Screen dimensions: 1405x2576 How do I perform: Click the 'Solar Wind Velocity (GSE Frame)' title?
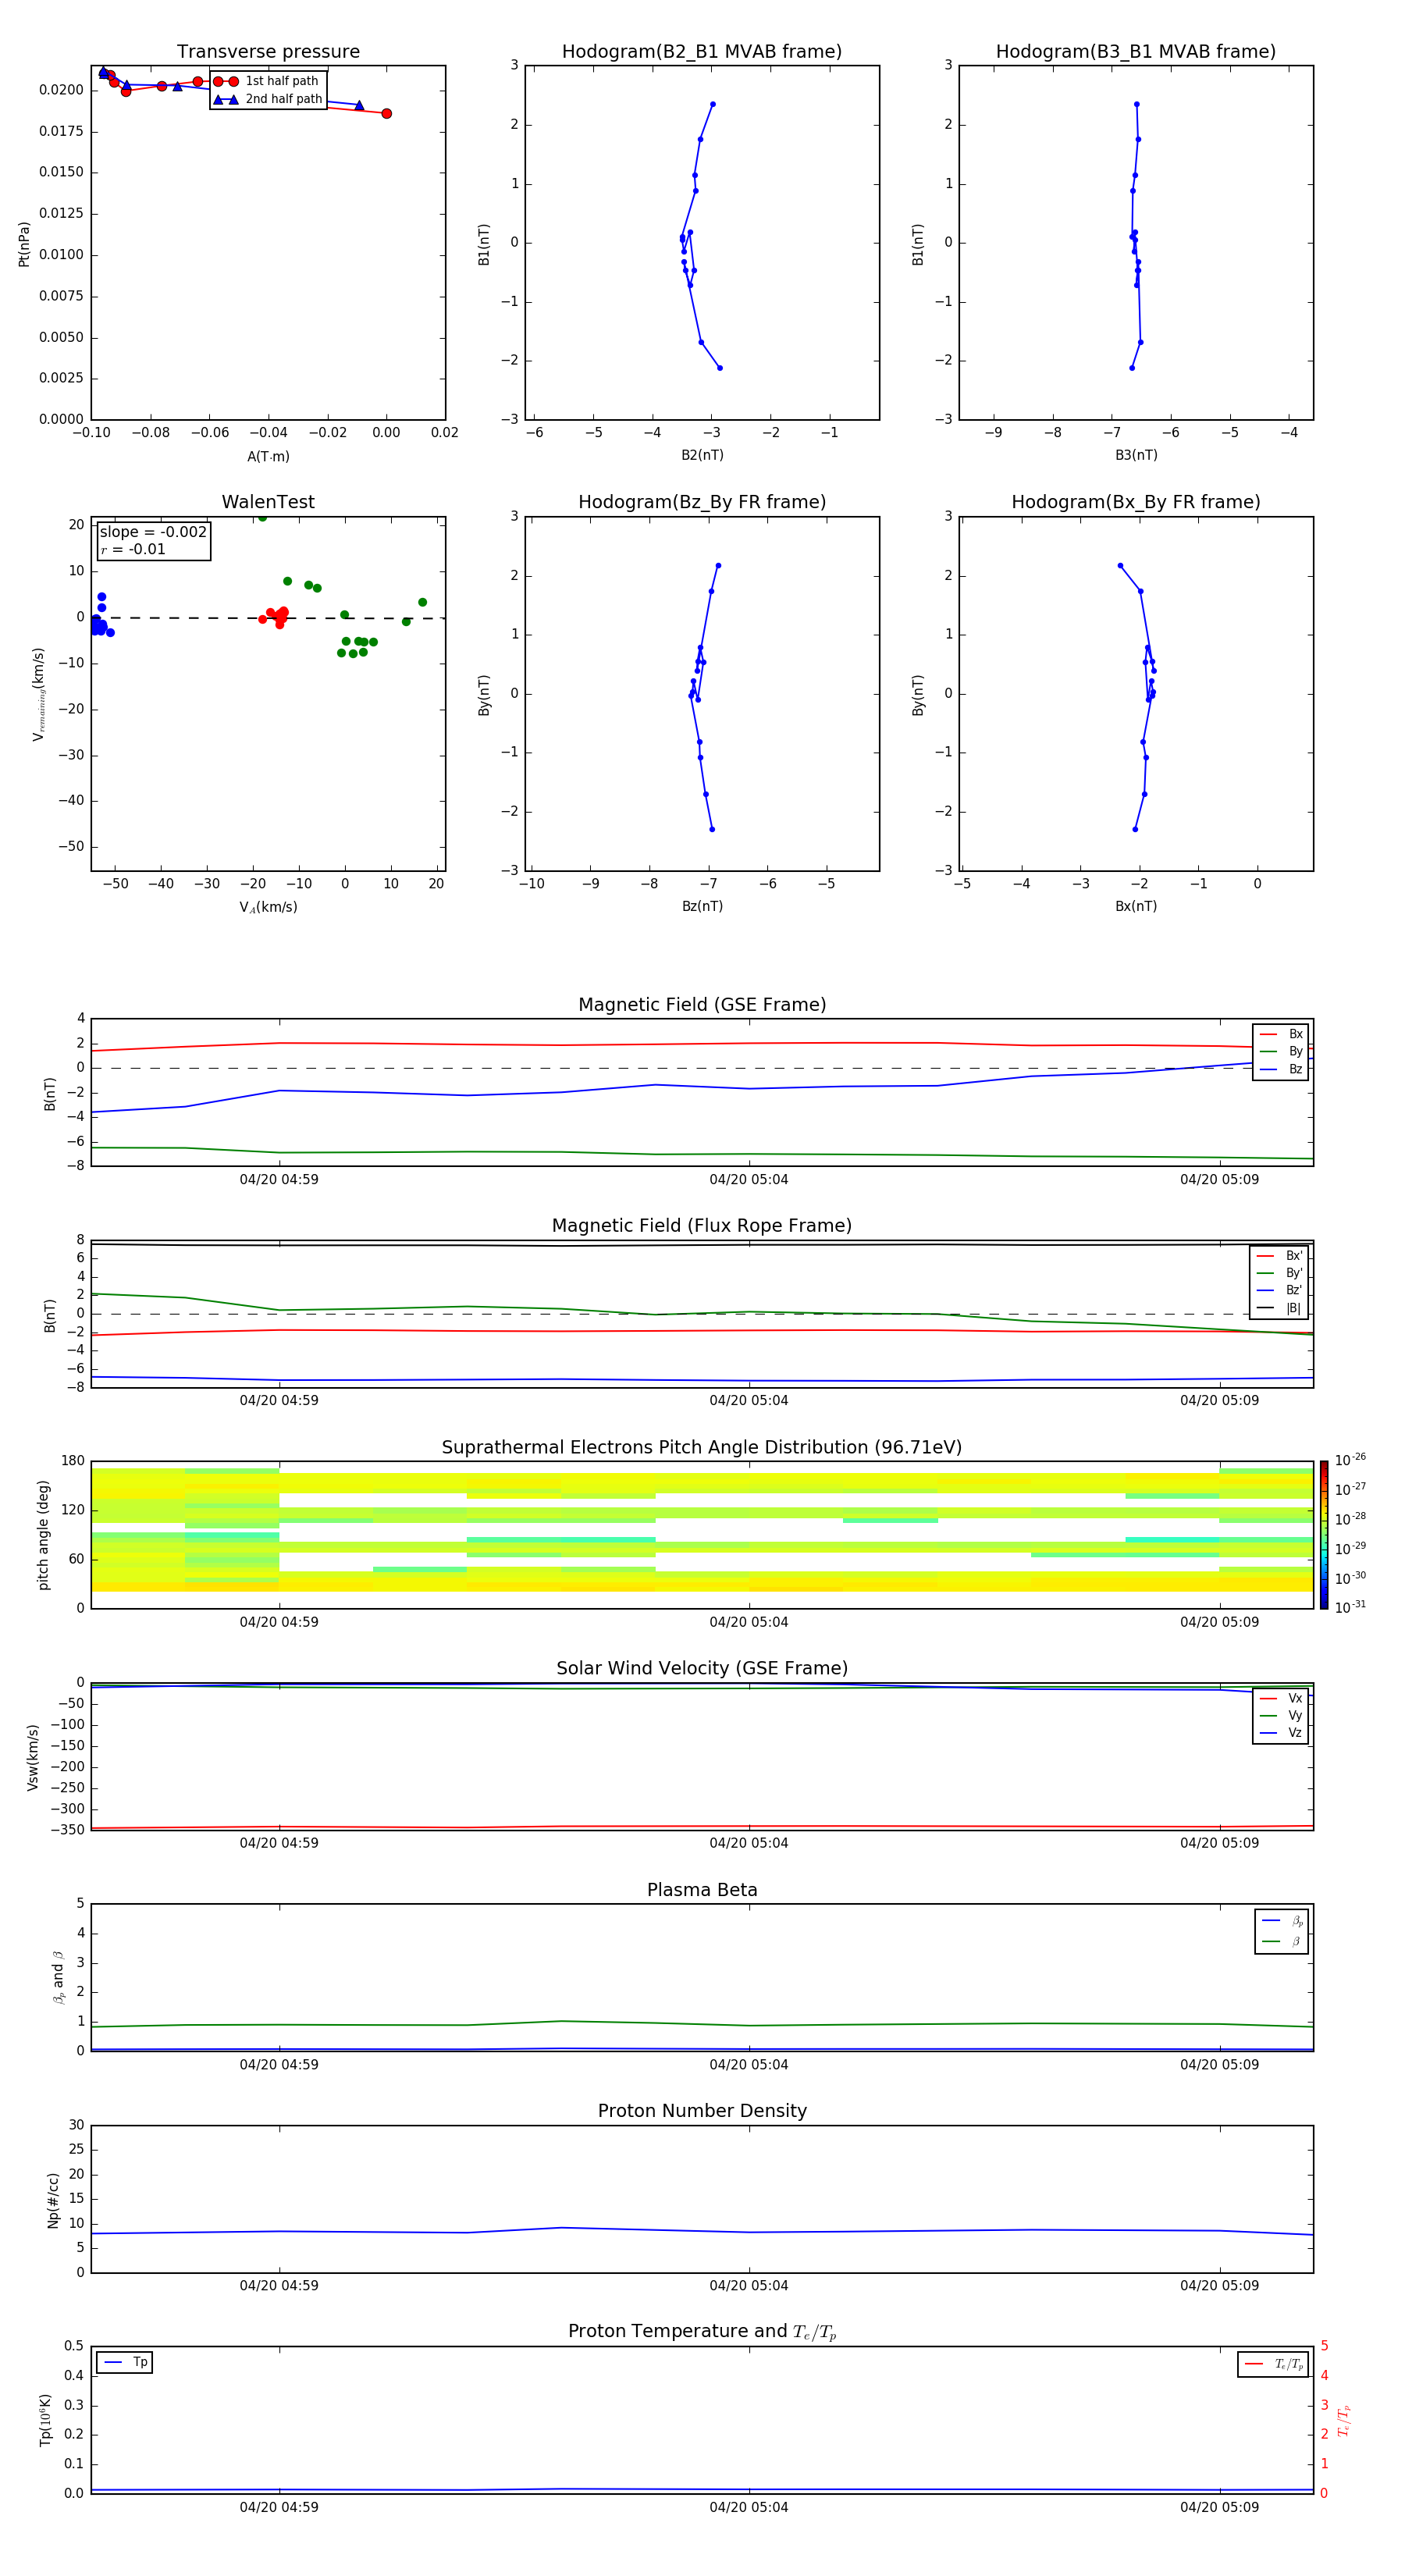pyautogui.click(x=702, y=1668)
